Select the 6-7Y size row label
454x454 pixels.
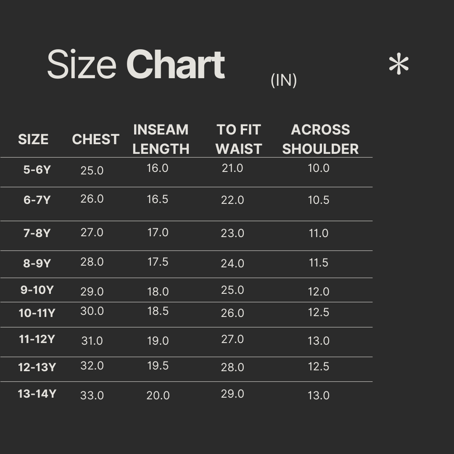[x=37, y=200]
